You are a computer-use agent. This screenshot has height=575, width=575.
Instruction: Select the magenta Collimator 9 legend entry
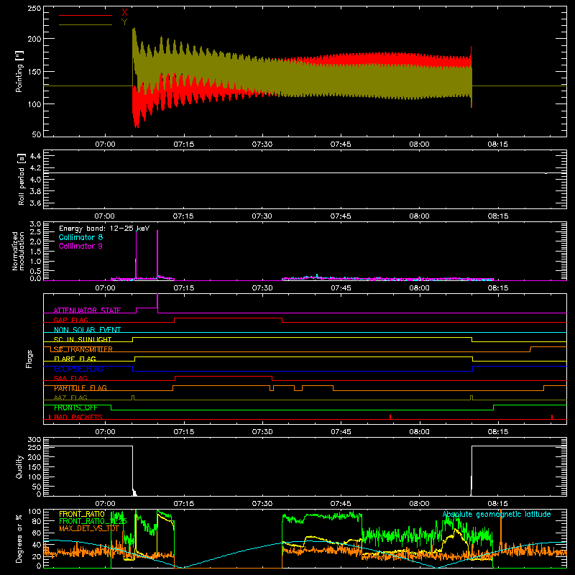click(x=80, y=246)
